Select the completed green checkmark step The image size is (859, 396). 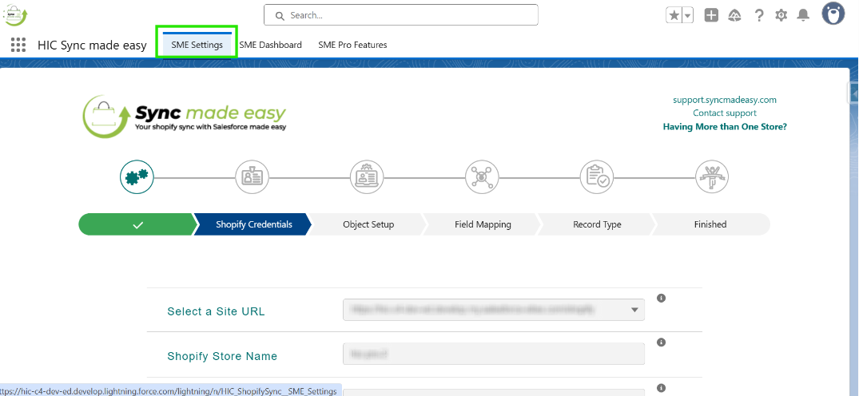coord(137,224)
